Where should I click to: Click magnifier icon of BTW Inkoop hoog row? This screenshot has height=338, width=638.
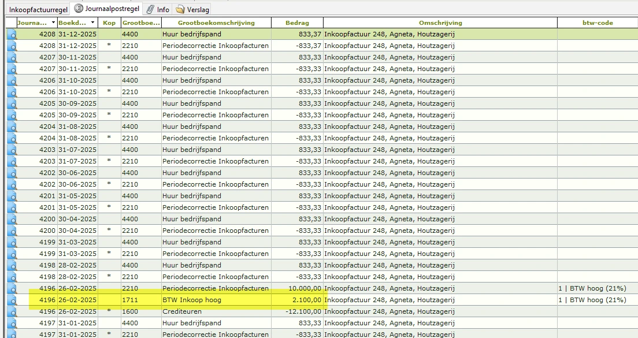[12, 300]
